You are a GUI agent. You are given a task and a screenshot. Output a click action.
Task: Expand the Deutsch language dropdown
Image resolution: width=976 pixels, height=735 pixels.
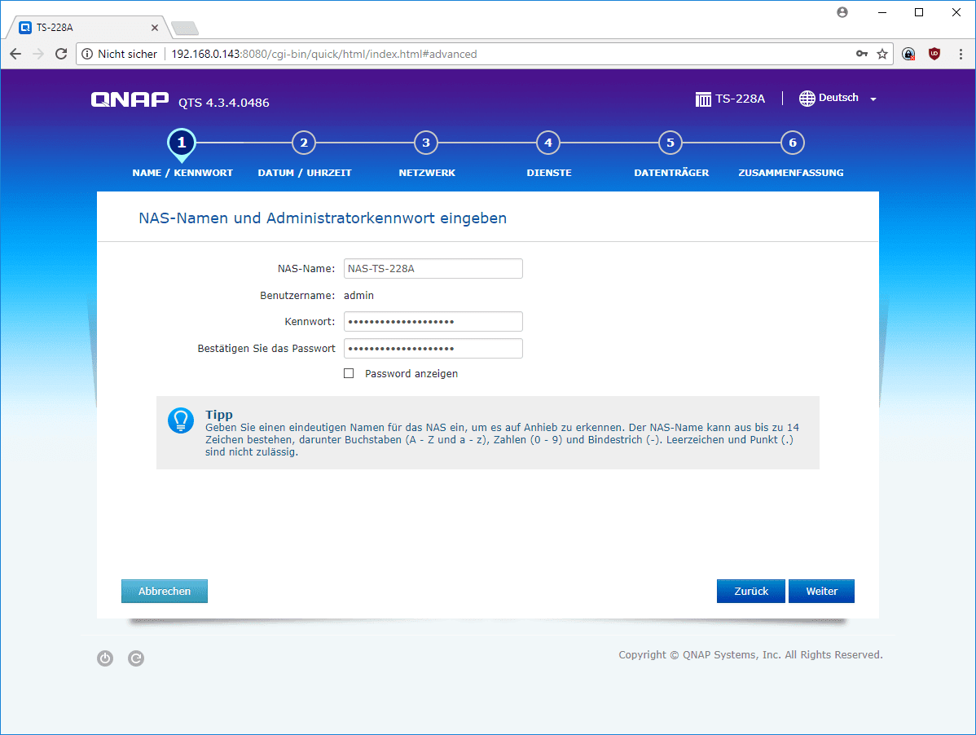pyautogui.click(x=873, y=99)
